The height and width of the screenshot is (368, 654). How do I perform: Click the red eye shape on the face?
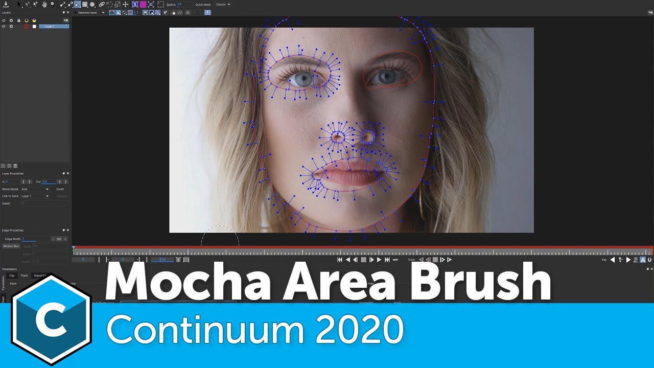(392, 70)
